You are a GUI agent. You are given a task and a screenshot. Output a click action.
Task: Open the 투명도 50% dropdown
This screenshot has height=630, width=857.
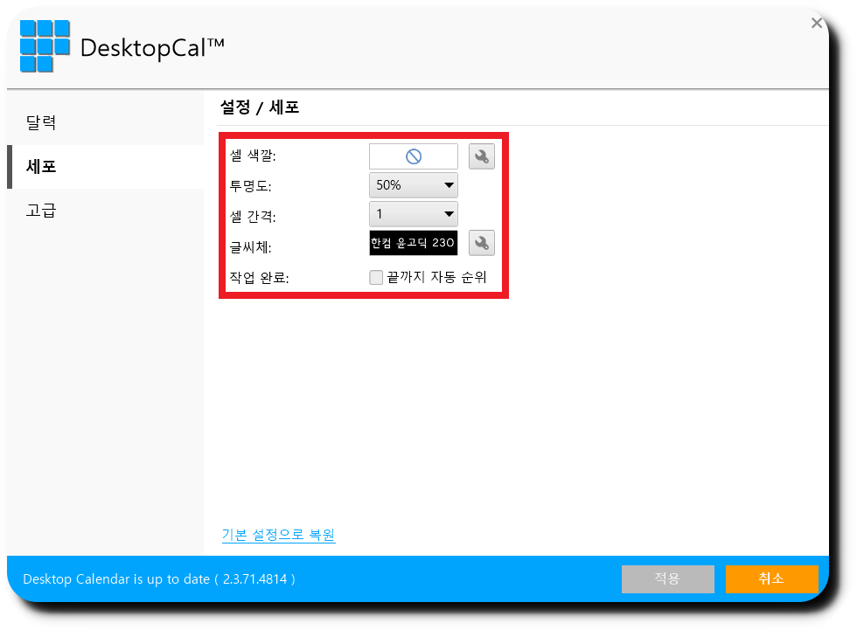point(413,185)
